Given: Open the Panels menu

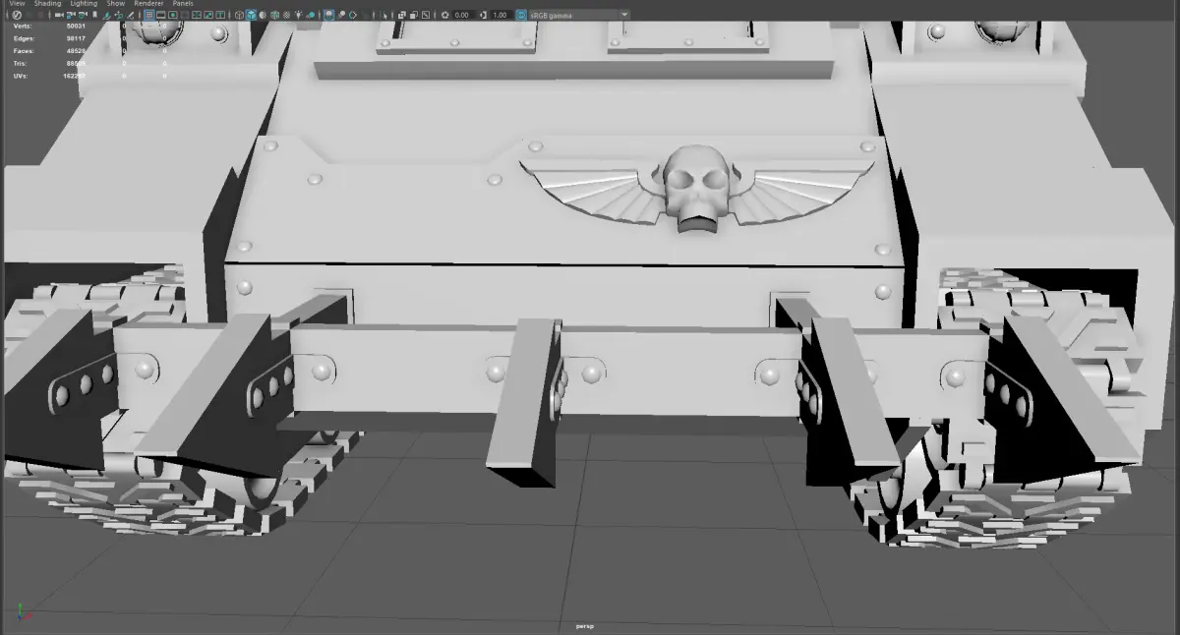Looking at the screenshot, I should pos(183,4).
